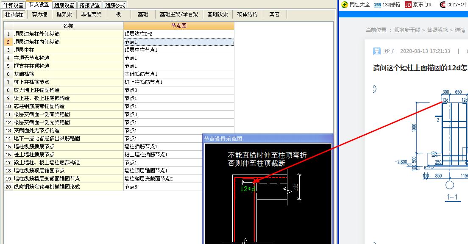468x244 pixels.
Task: Open 网址大全 bookmark in browser
Action: tap(356, 5)
